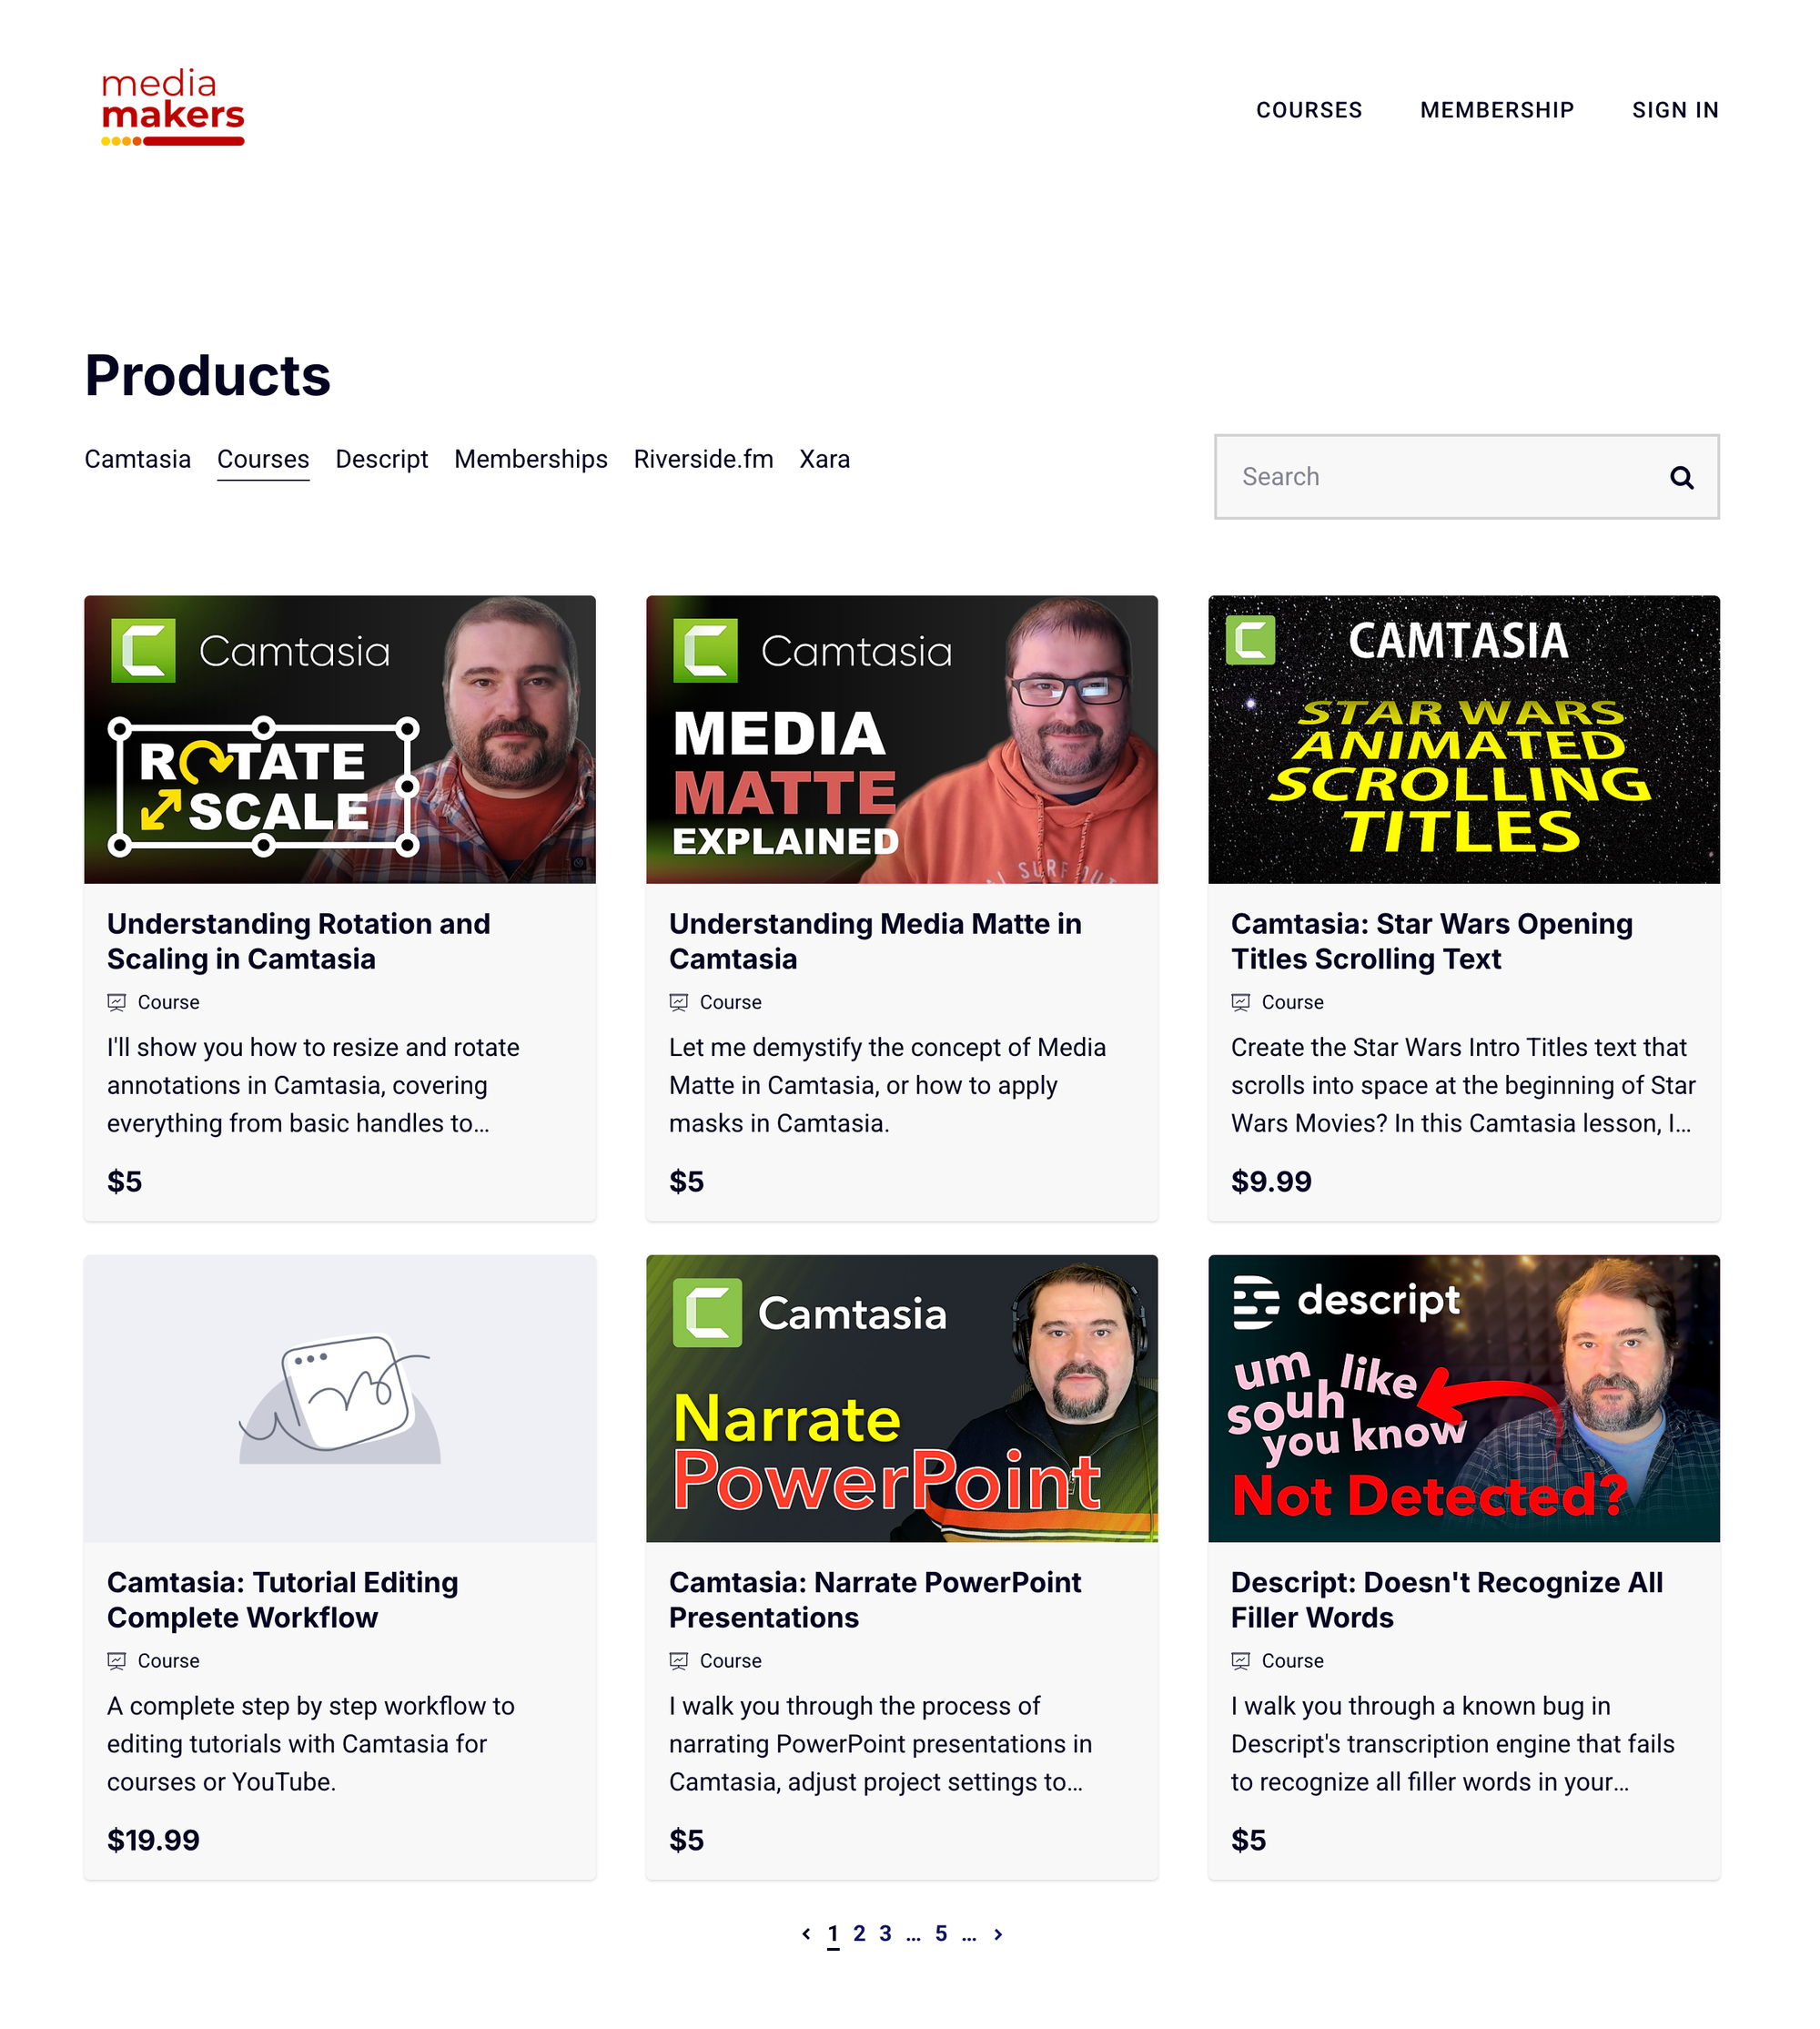Click course icon under Tutorial Editing title
Image resolution: width=1820 pixels, height=2029 pixels.
(116, 1659)
